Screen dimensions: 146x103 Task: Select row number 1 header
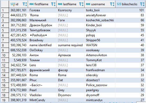[x=5, y=10]
